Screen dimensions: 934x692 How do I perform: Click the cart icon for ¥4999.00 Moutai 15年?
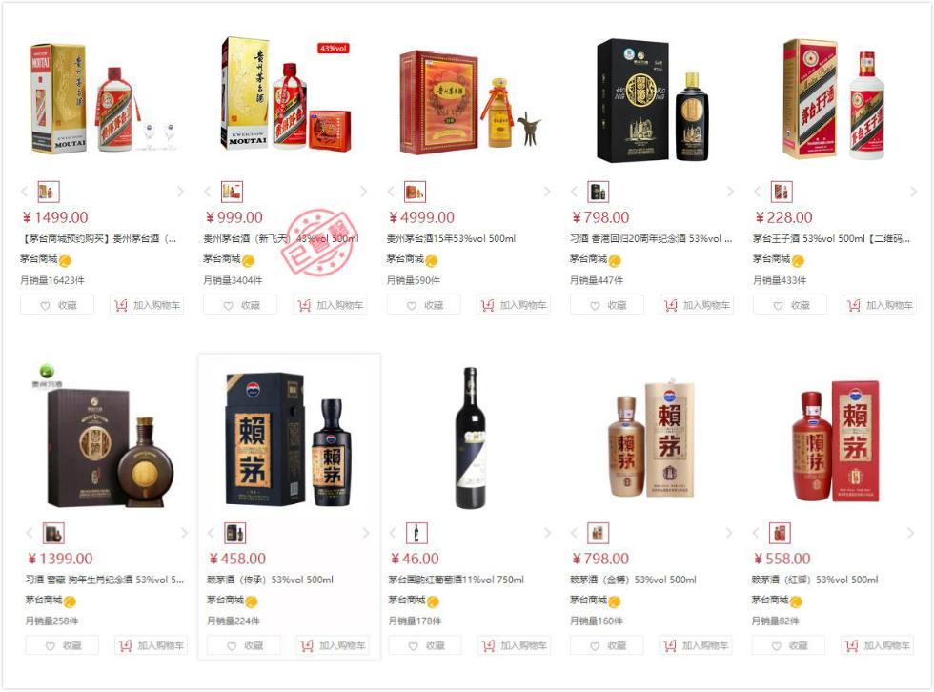[487, 305]
